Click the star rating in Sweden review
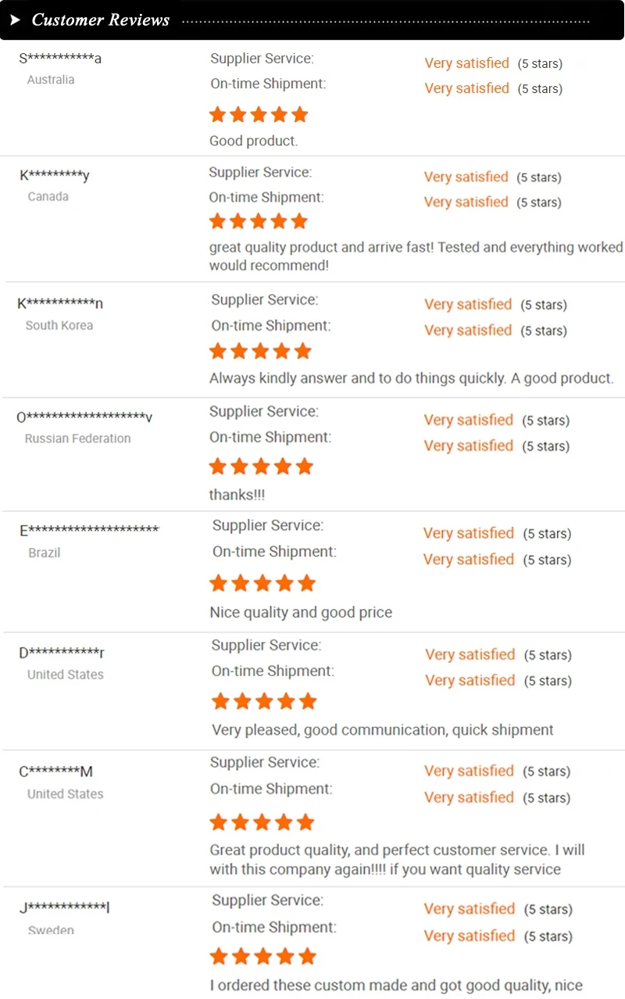Viewport: 625px width, 999px height. click(263, 956)
